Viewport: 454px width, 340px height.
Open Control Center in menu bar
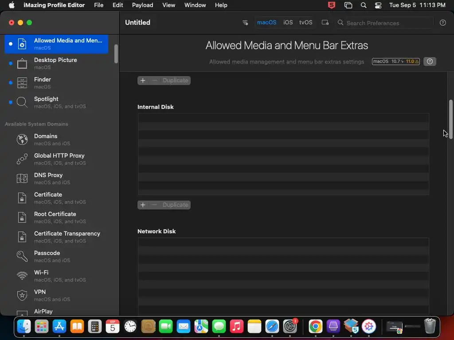tap(378, 5)
